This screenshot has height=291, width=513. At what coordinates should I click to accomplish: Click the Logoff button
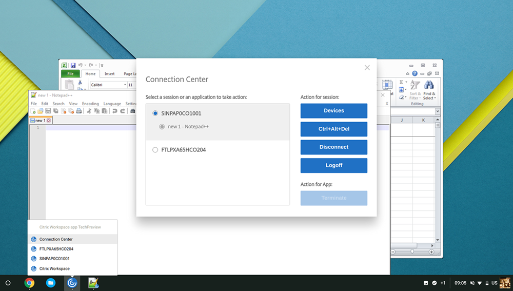(x=334, y=165)
